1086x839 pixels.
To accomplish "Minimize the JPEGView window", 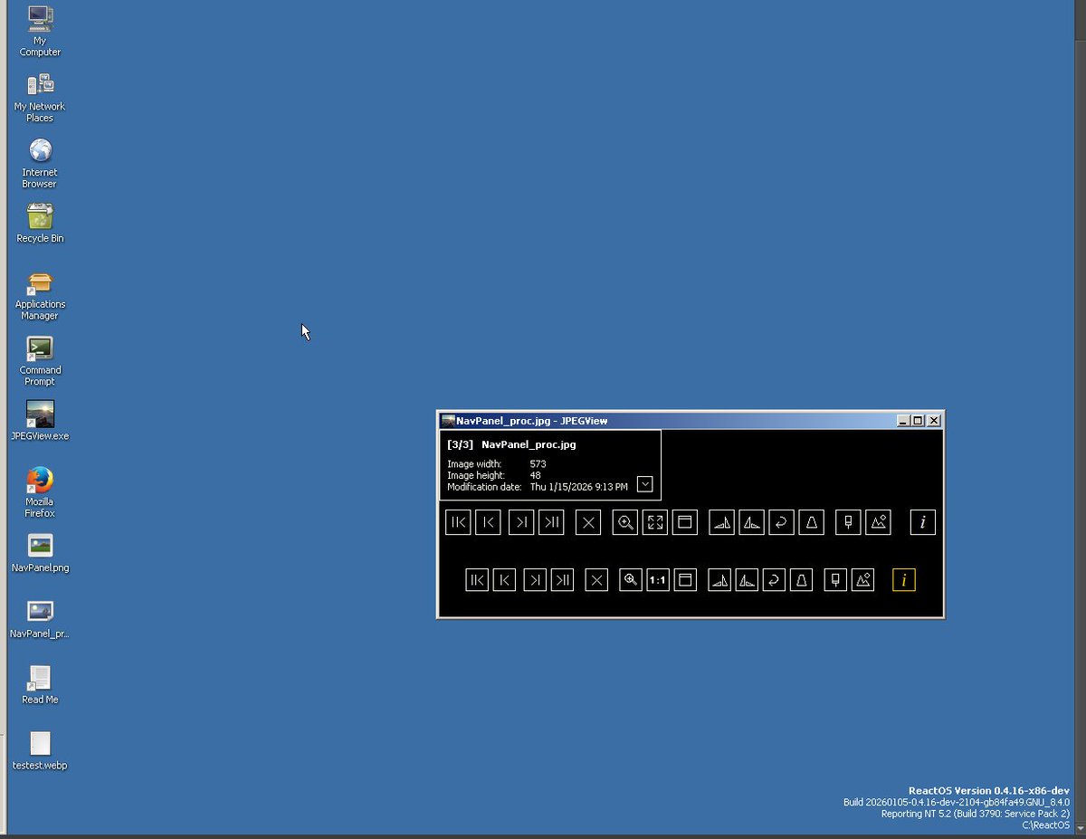I will [x=902, y=421].
